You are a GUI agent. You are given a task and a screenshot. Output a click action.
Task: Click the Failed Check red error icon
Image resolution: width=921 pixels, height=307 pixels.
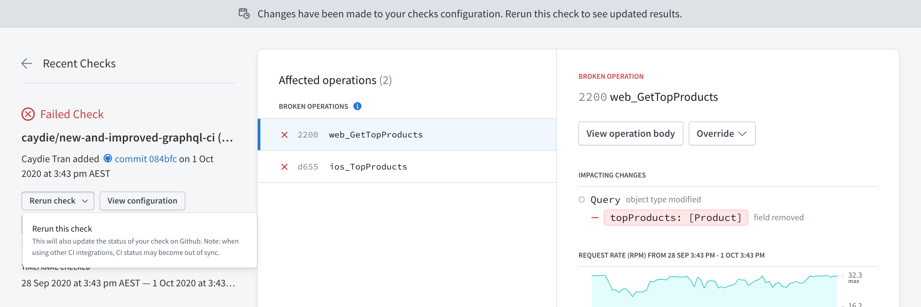pos(27,114)
